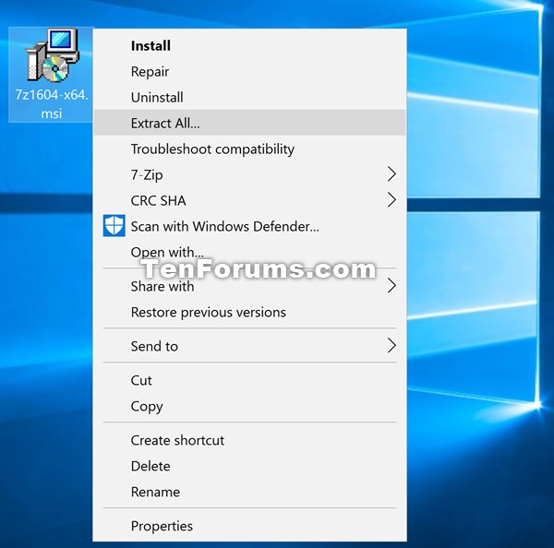
Task: Choose Copy from the menu
Action: pyautogui.click(x=249, y=406)
